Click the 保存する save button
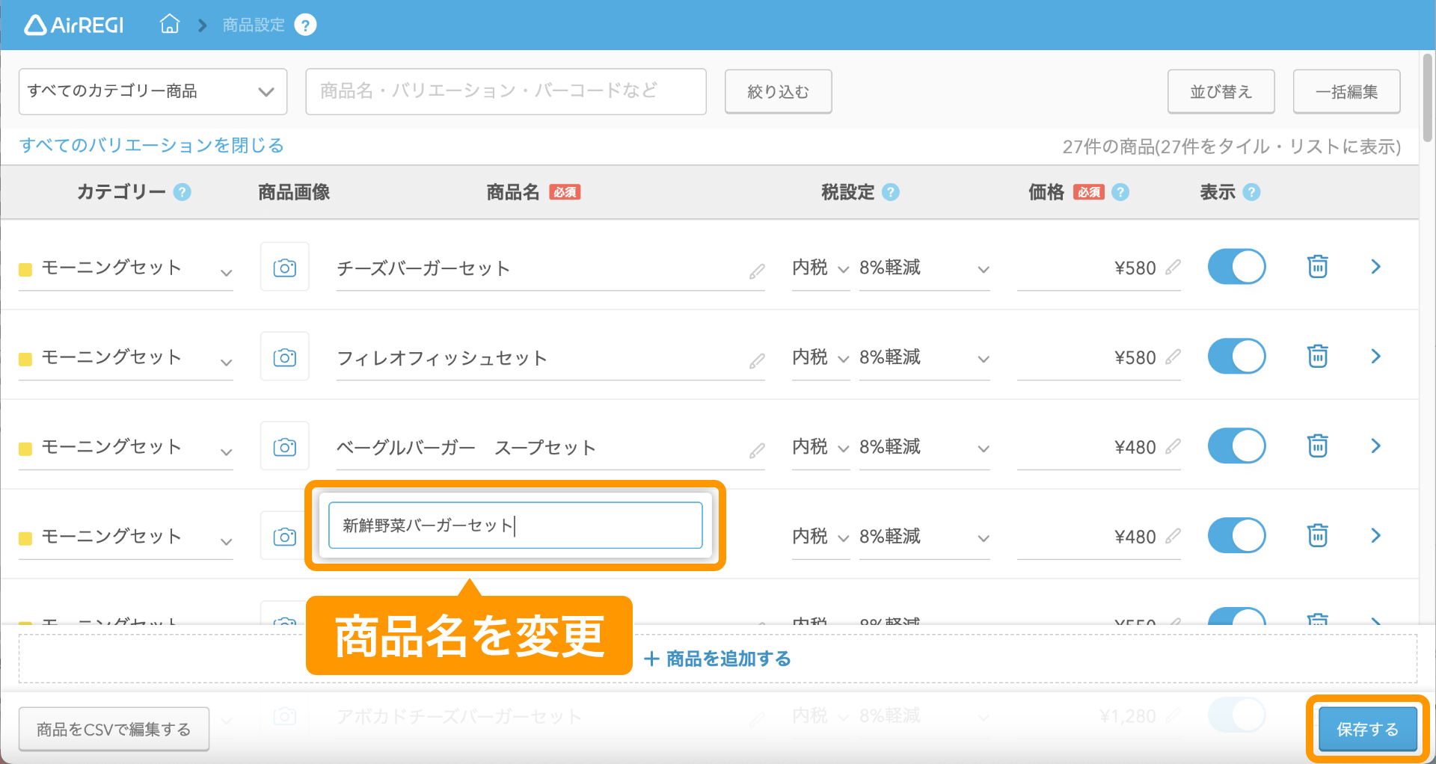The image size is (1436, 764). click(1367, 729)
